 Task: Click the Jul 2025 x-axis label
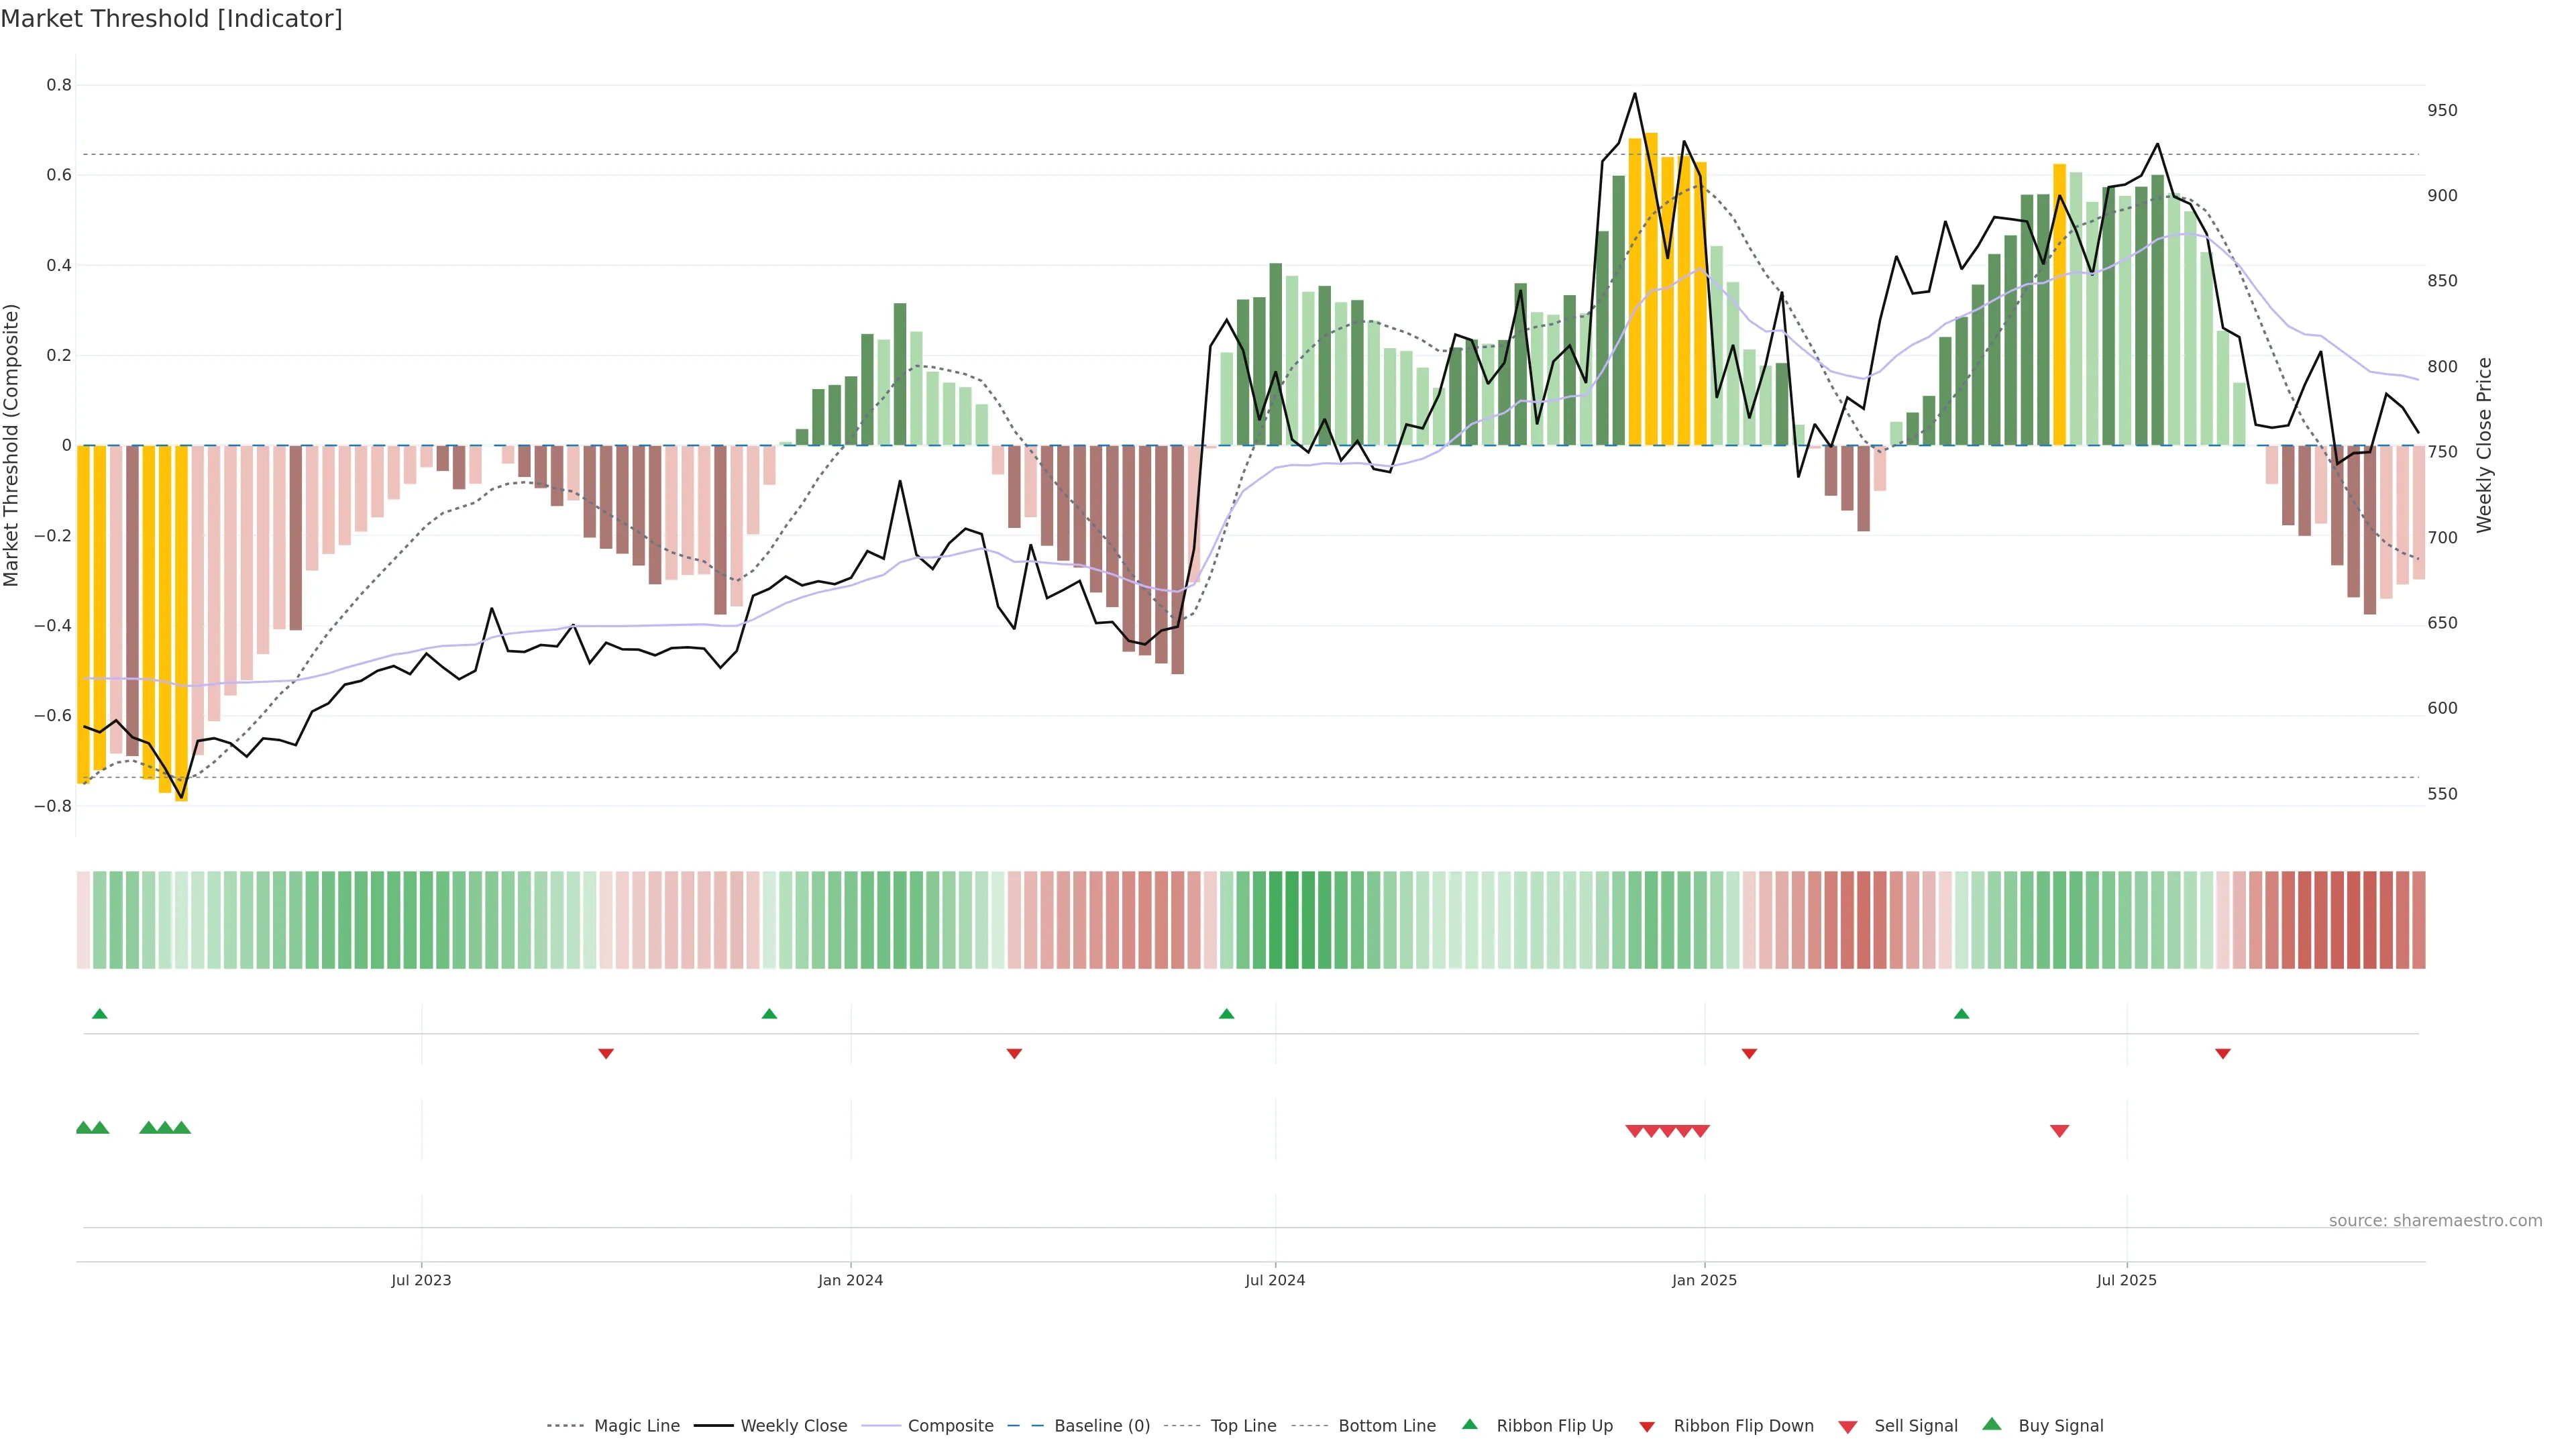click(x=2126, y=1280)
